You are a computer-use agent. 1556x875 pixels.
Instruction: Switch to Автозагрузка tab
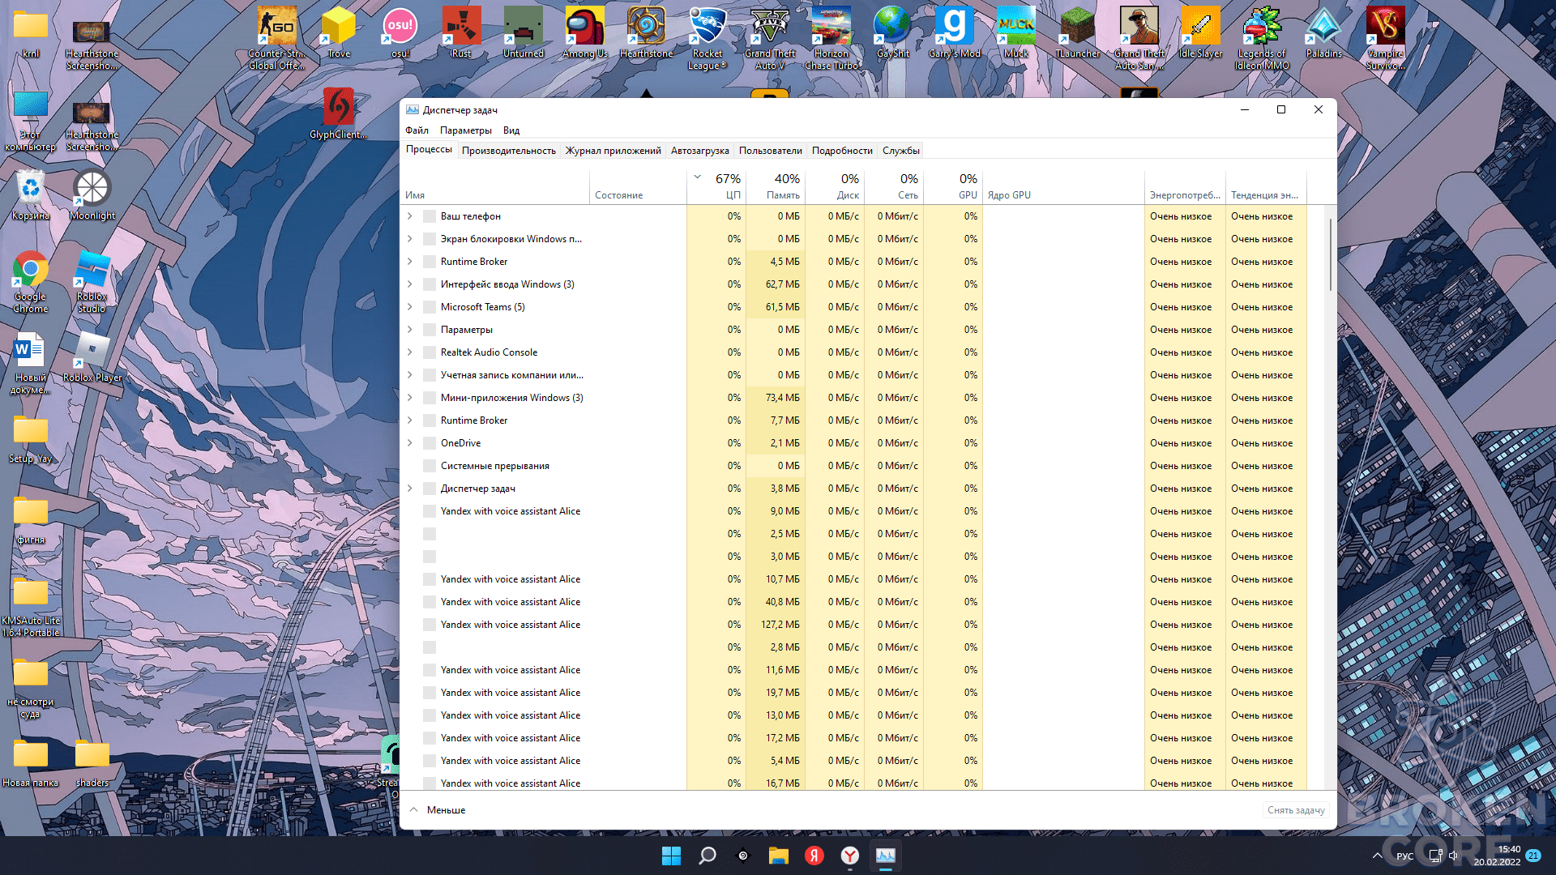click(x=699, y=151)
